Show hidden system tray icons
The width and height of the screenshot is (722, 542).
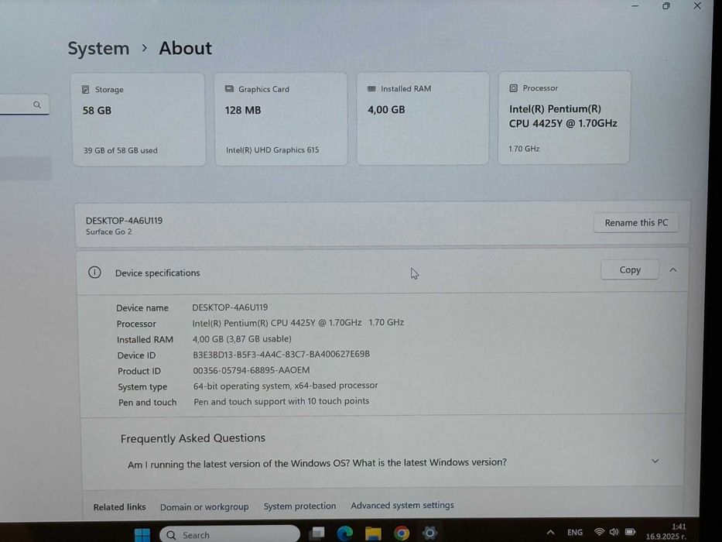click(x=551, y=533)
